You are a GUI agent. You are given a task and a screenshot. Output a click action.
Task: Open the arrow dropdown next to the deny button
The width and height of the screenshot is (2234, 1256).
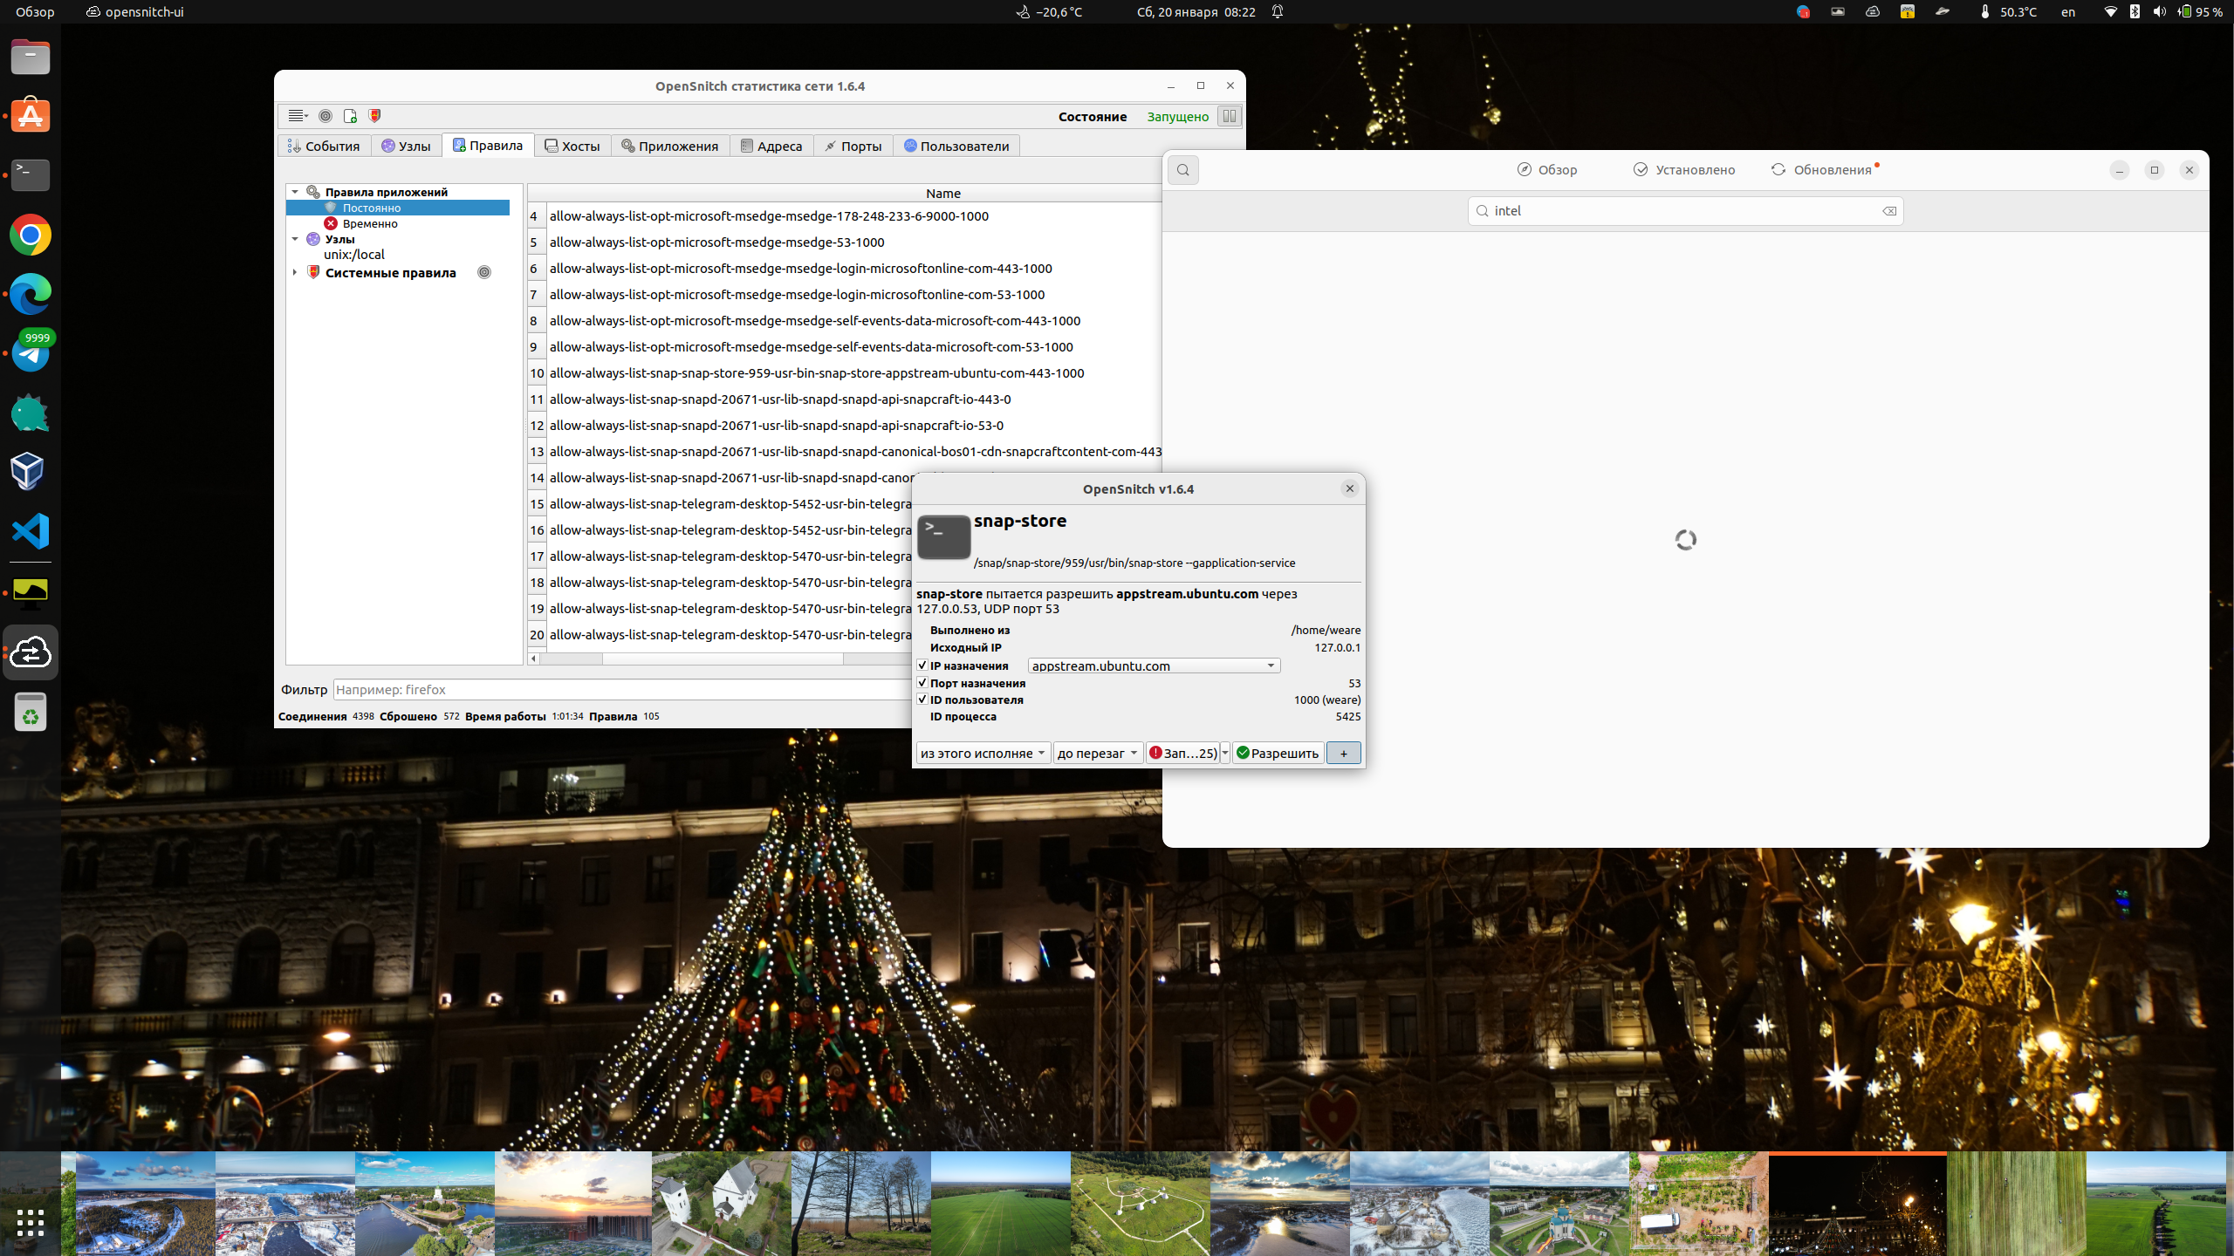tap(1225, 753)
